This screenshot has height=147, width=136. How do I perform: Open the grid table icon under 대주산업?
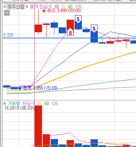tap(7, 13)
